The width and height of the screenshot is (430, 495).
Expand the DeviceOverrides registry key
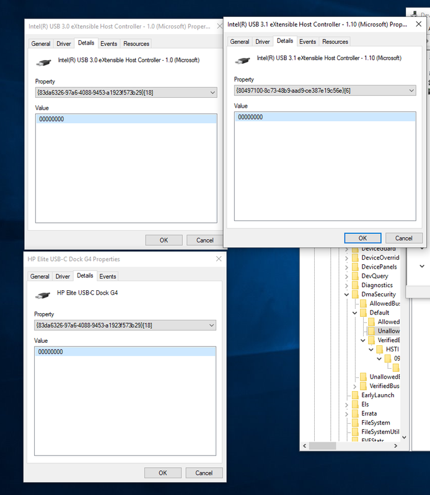pyautogui.click(x=346, y=258)
